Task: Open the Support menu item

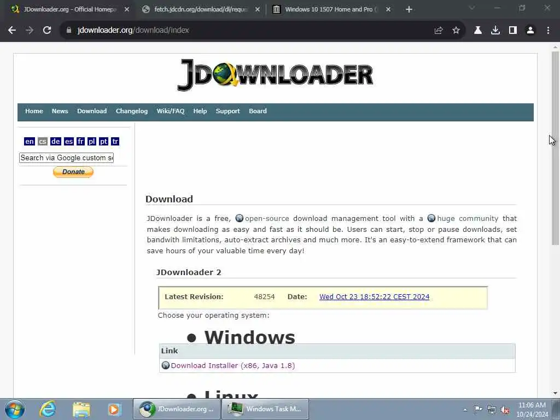Action: point(227,111)
